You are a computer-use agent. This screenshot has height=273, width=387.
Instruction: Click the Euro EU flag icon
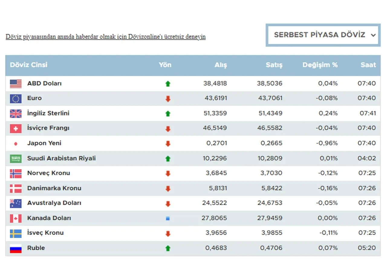pos(16,98)
